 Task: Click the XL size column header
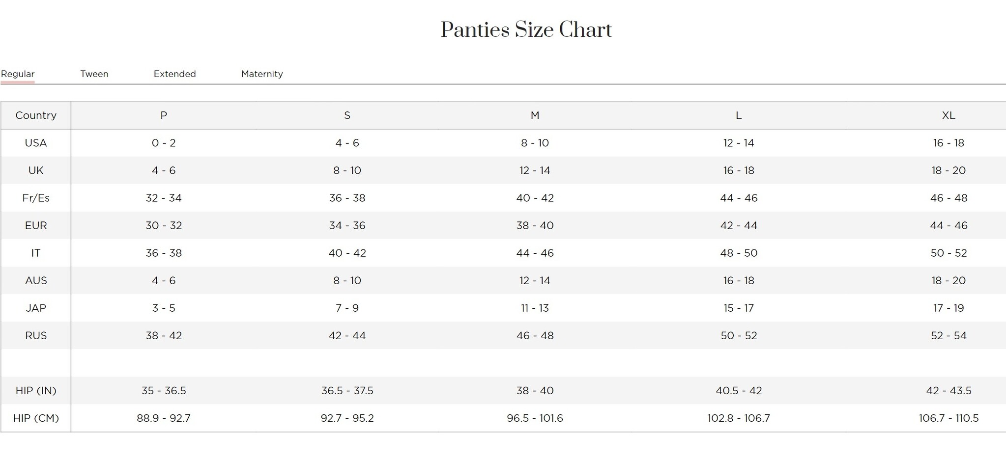[x=948, y=115]
